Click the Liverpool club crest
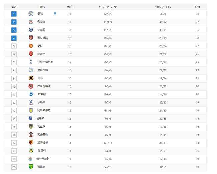217x174 pixels. coord(31,22)
